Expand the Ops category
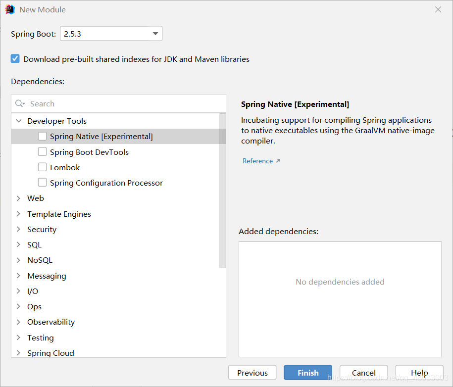 pos(18,306)
